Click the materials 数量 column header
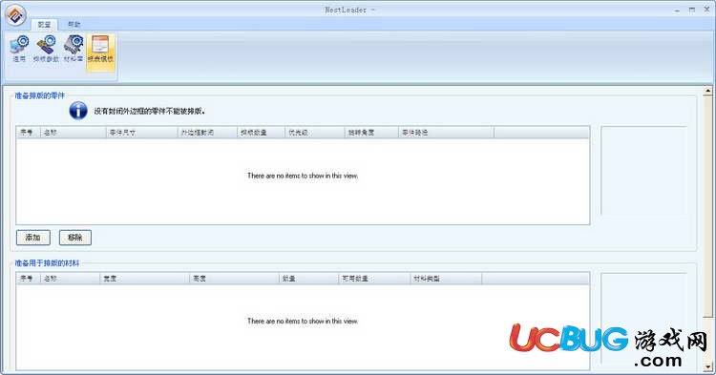716x375 pixels. click(x=308, y=279)
